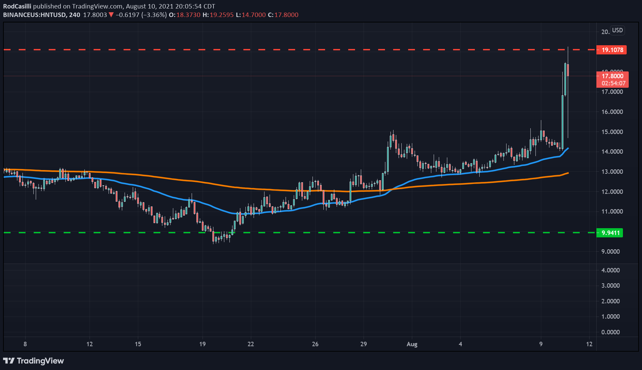642x370 pixels.
Task: Click the 0.0000 lower scale label
Action: click(611, 332)
